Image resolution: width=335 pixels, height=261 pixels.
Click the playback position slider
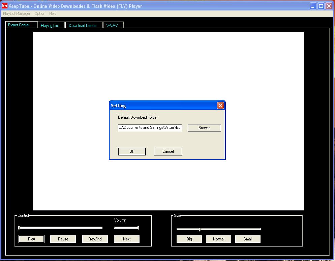[60, 228]
